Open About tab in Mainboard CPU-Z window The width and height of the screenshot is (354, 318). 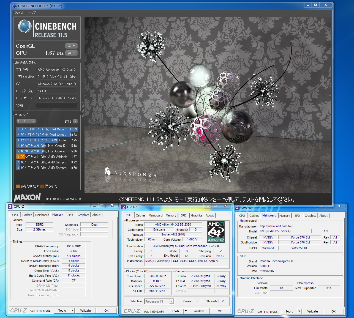pos(323,216)
